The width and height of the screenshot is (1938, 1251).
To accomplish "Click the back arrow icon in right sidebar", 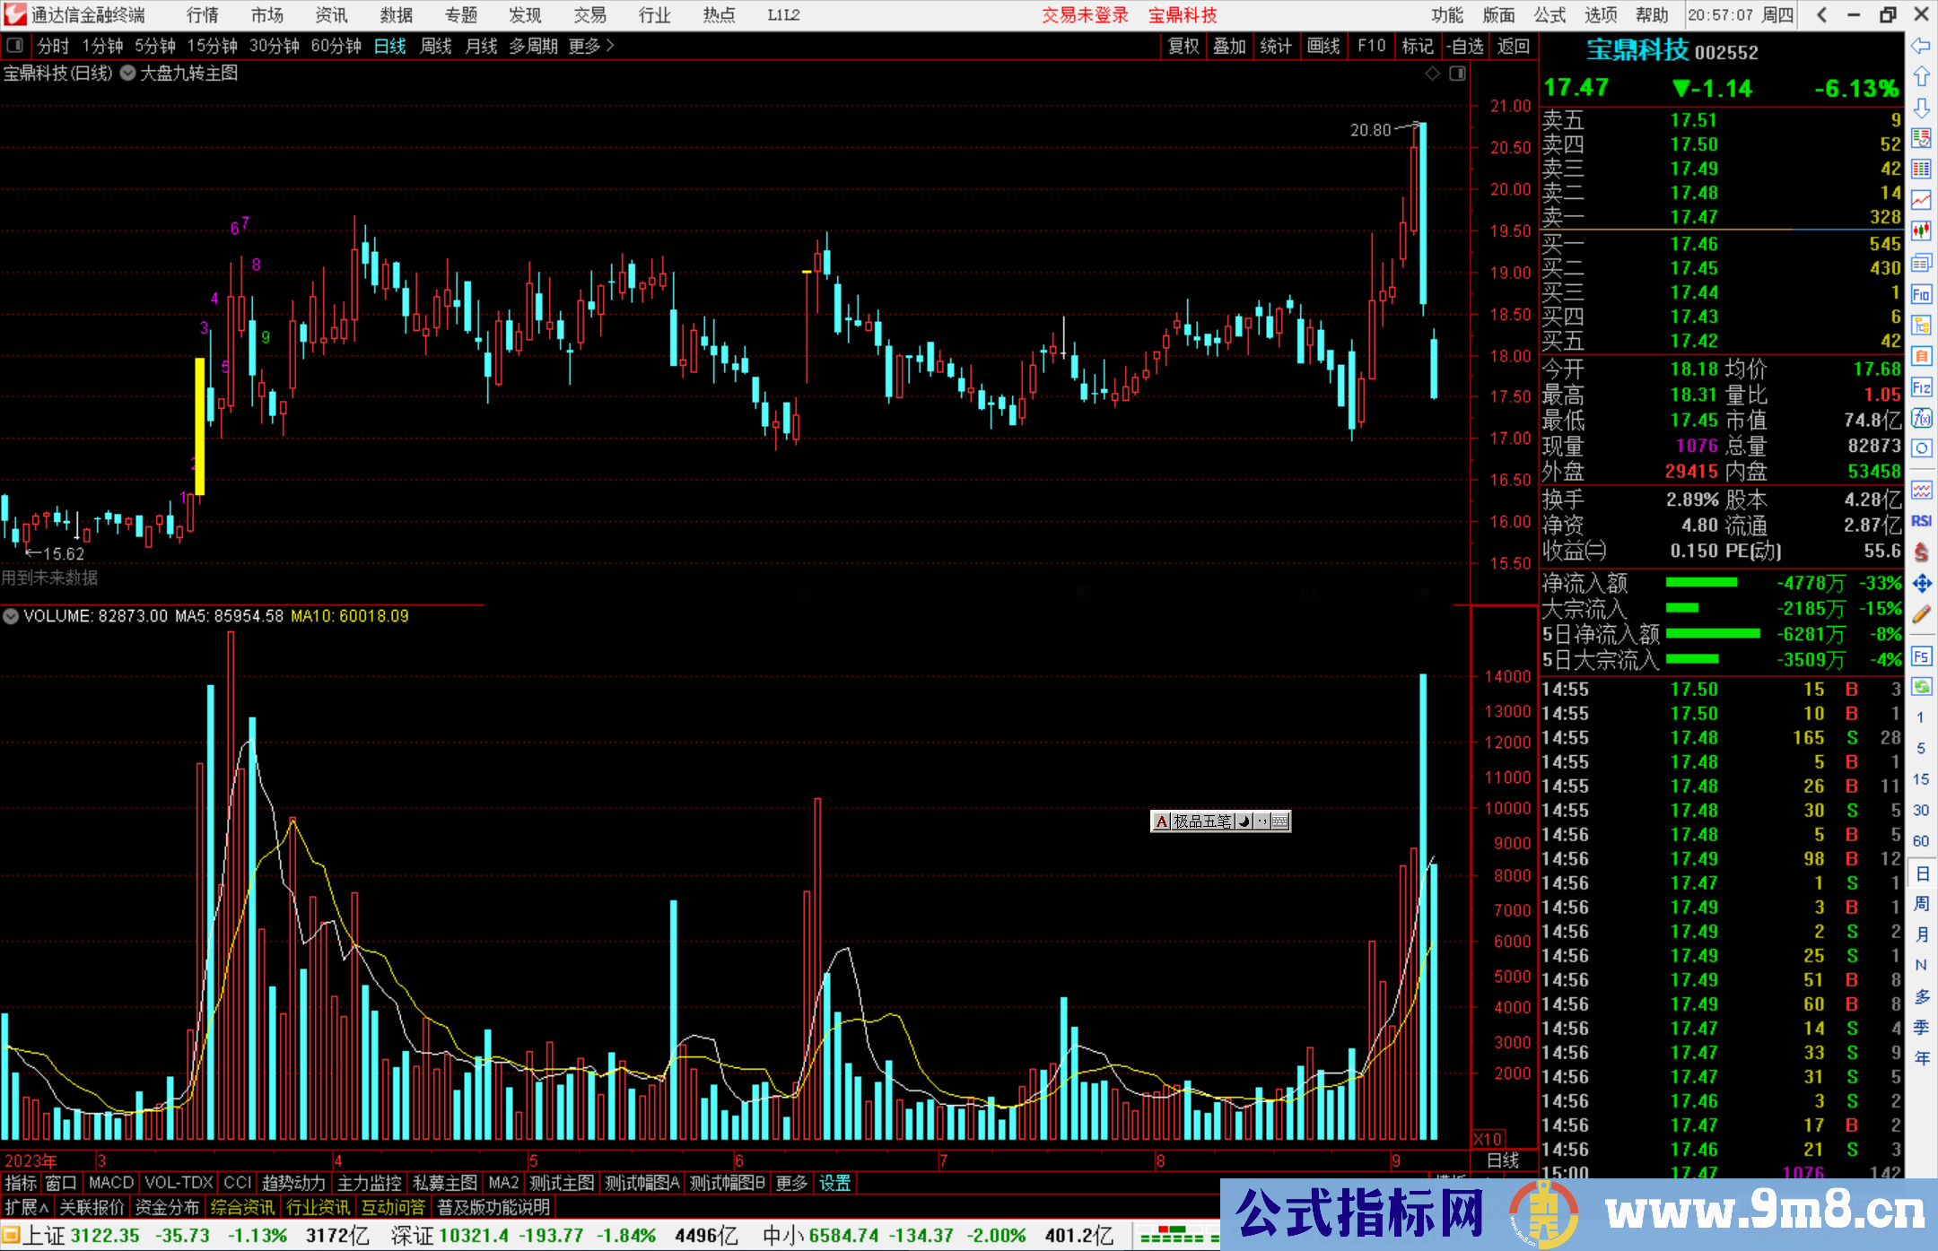I will click(x=1920, y=46).
